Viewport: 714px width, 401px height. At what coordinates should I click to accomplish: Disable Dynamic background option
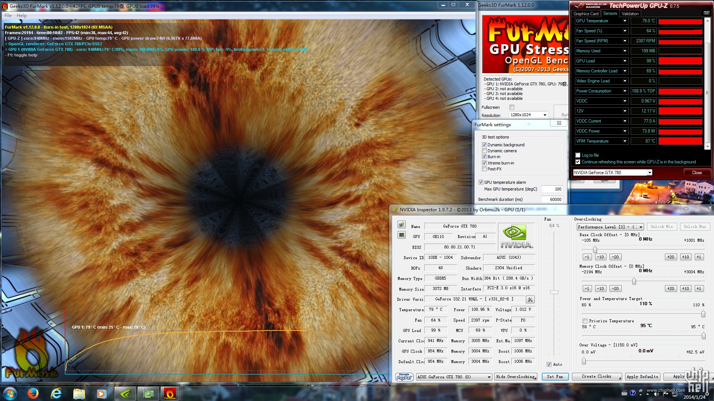click(x=484, y=145)
